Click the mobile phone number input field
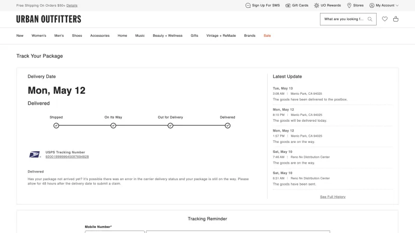Viewport: 415px width, 233px height. (238, 231)
